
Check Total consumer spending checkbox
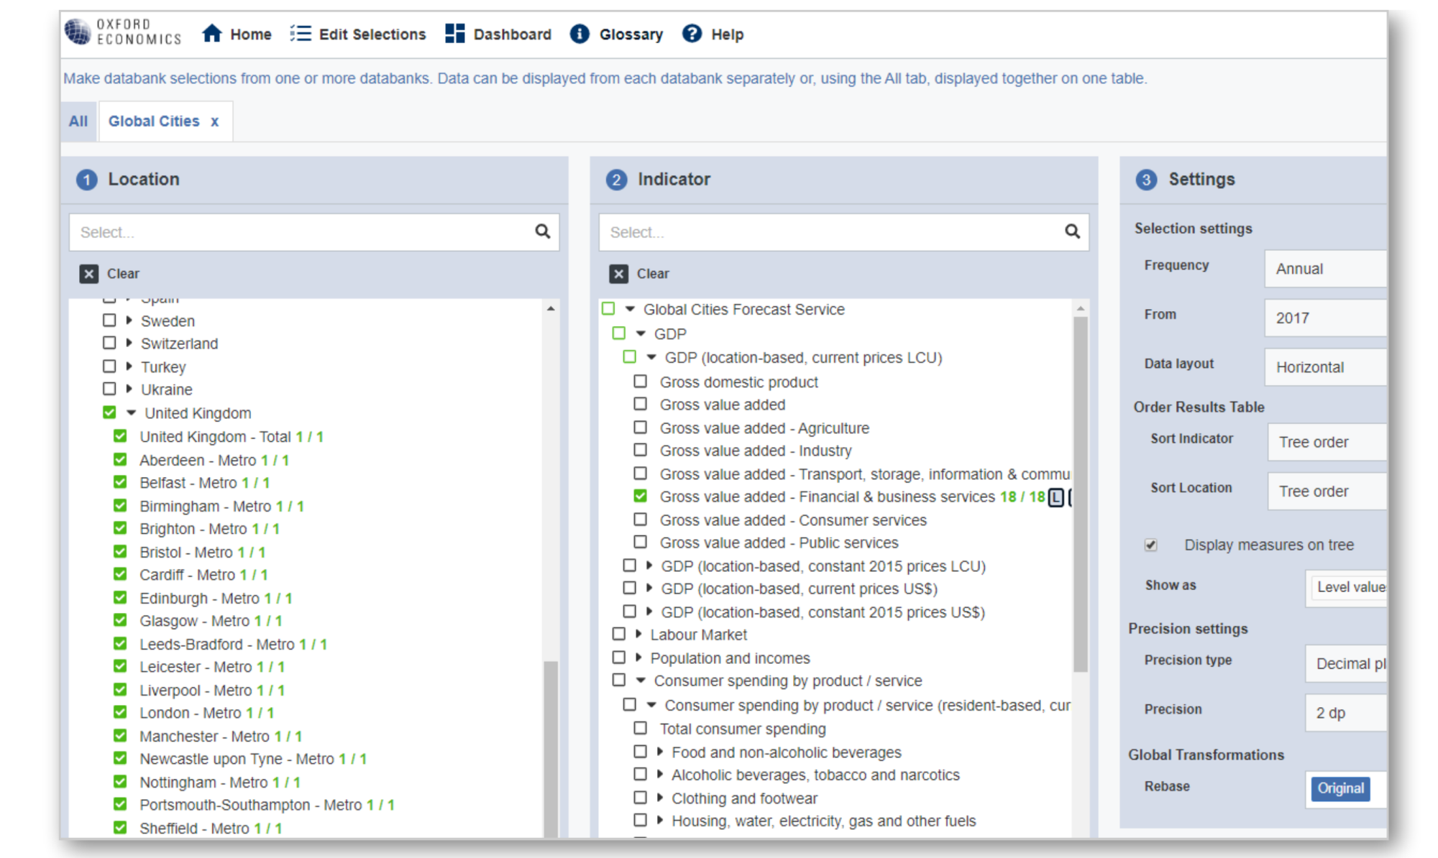pyautogui.click(x=640, y=728)
